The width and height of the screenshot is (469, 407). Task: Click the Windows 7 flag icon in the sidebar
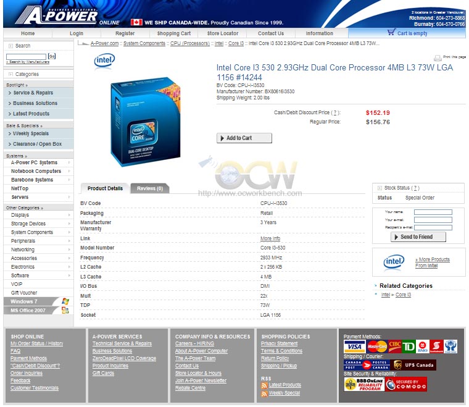(65, 301)
